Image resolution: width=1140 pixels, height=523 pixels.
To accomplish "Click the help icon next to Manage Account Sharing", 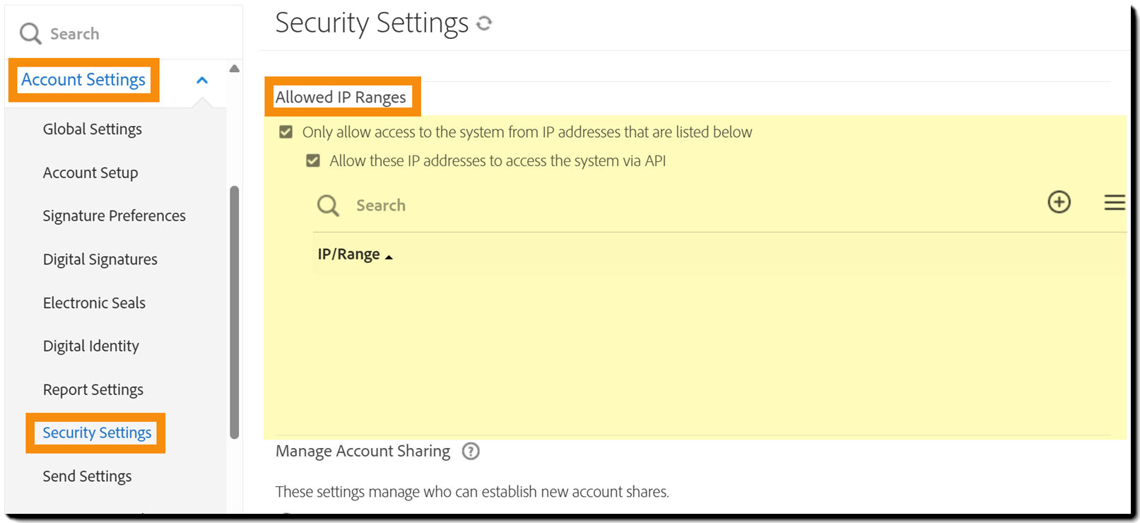I will point(471,451).
